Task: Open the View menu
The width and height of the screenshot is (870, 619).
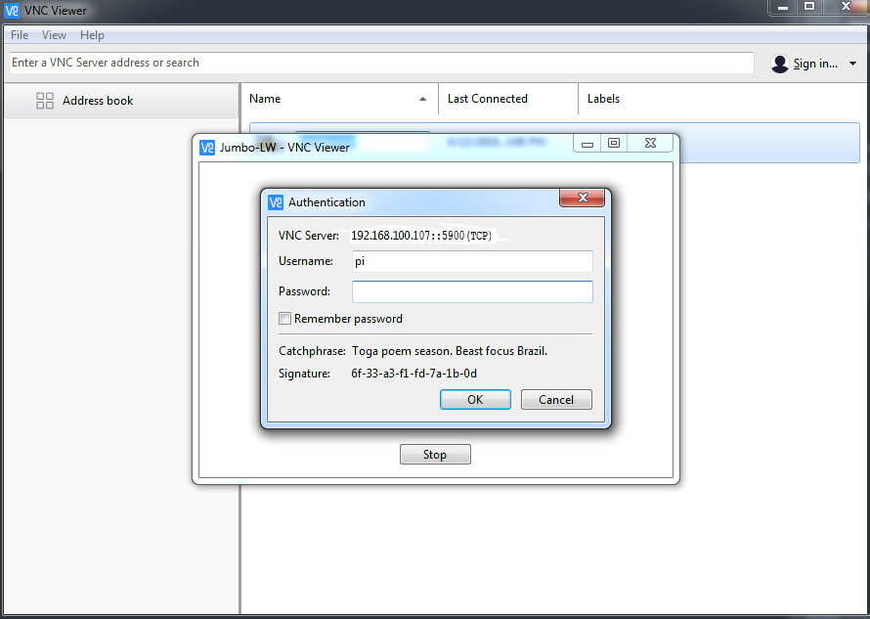Action: (54, 35)
